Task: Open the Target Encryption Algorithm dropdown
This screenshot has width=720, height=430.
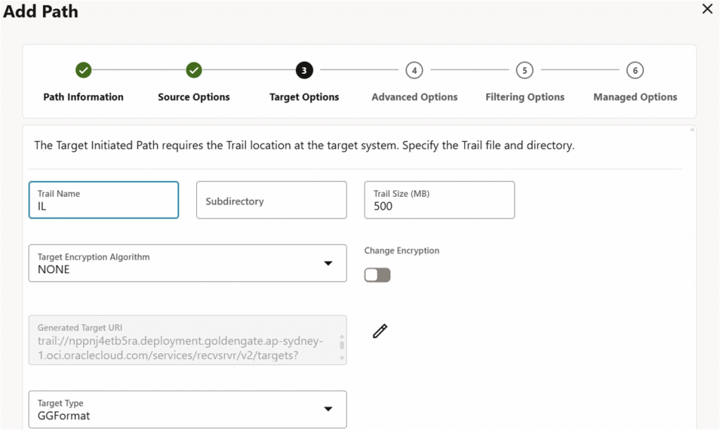Action: click(187, 263)
